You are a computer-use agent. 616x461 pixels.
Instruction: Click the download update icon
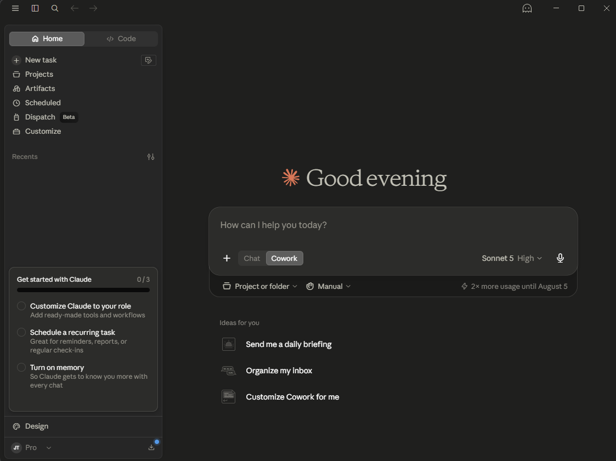[151, 447]
